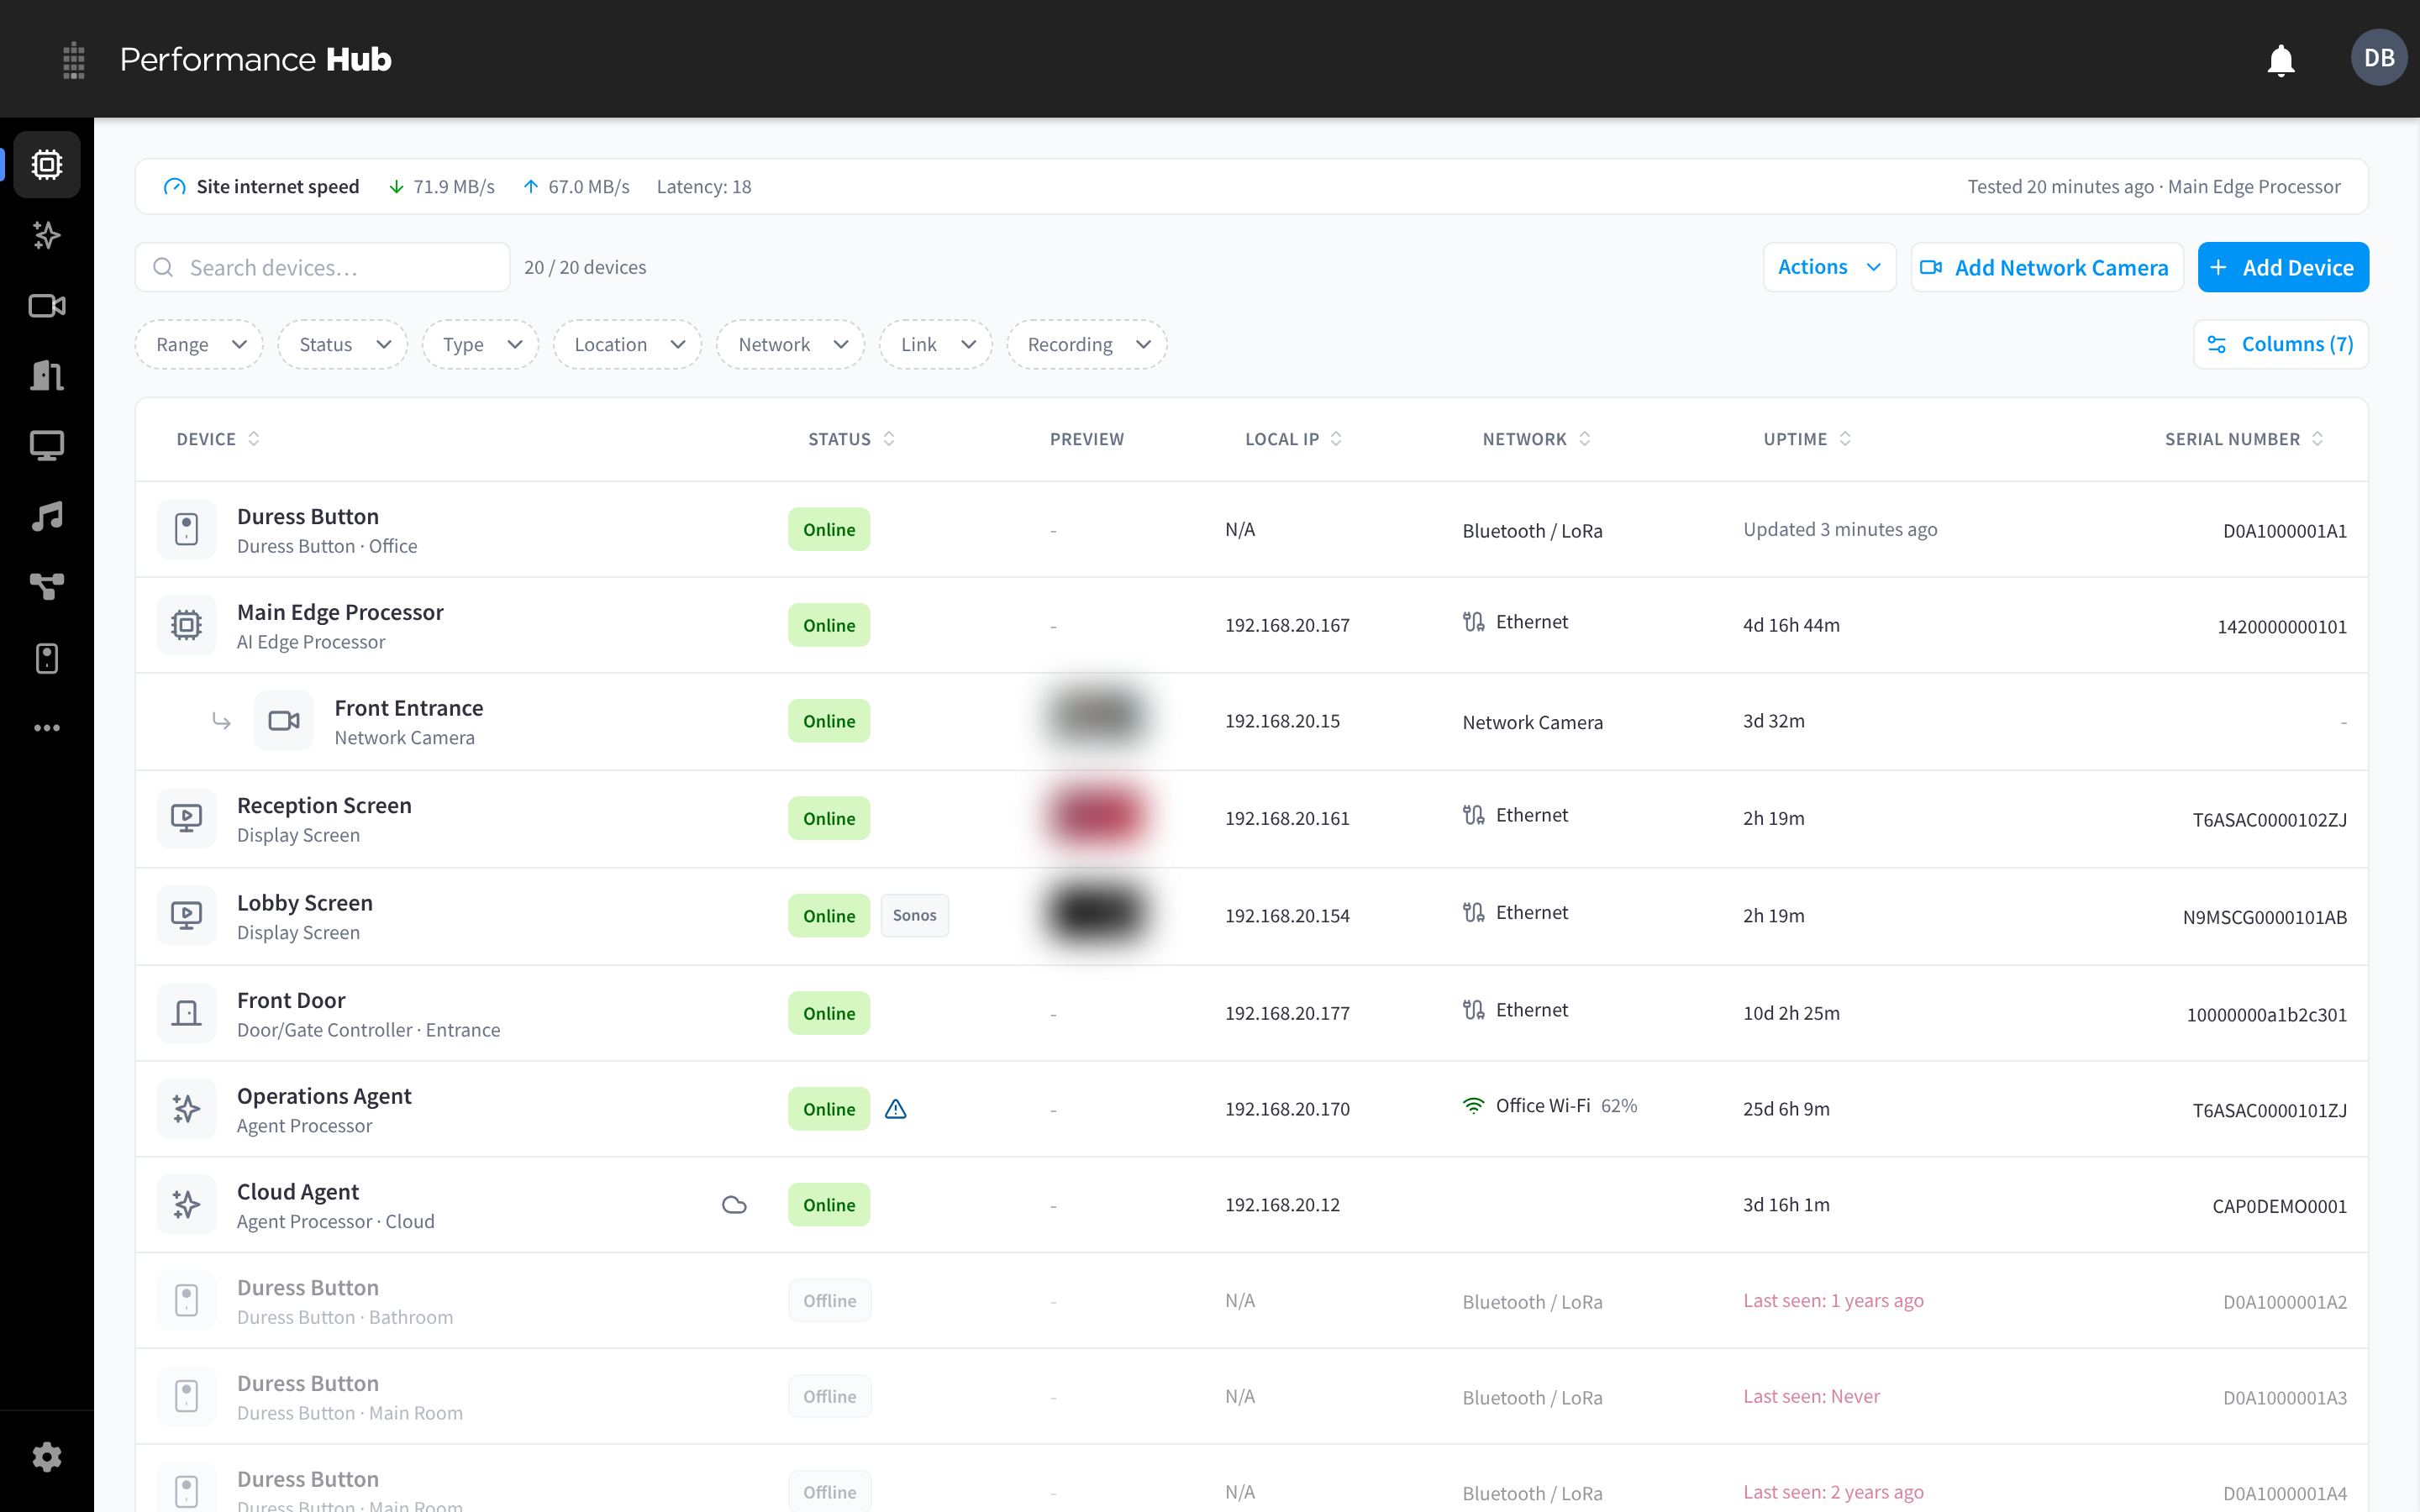Open Front Entrance preview thumbnail
2420x1512 pixels.
(x=1096, y=717)
